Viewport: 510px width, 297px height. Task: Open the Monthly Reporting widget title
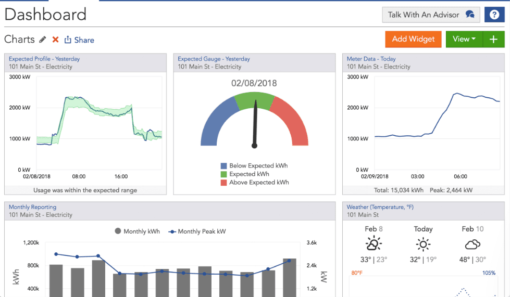point(32,207)
